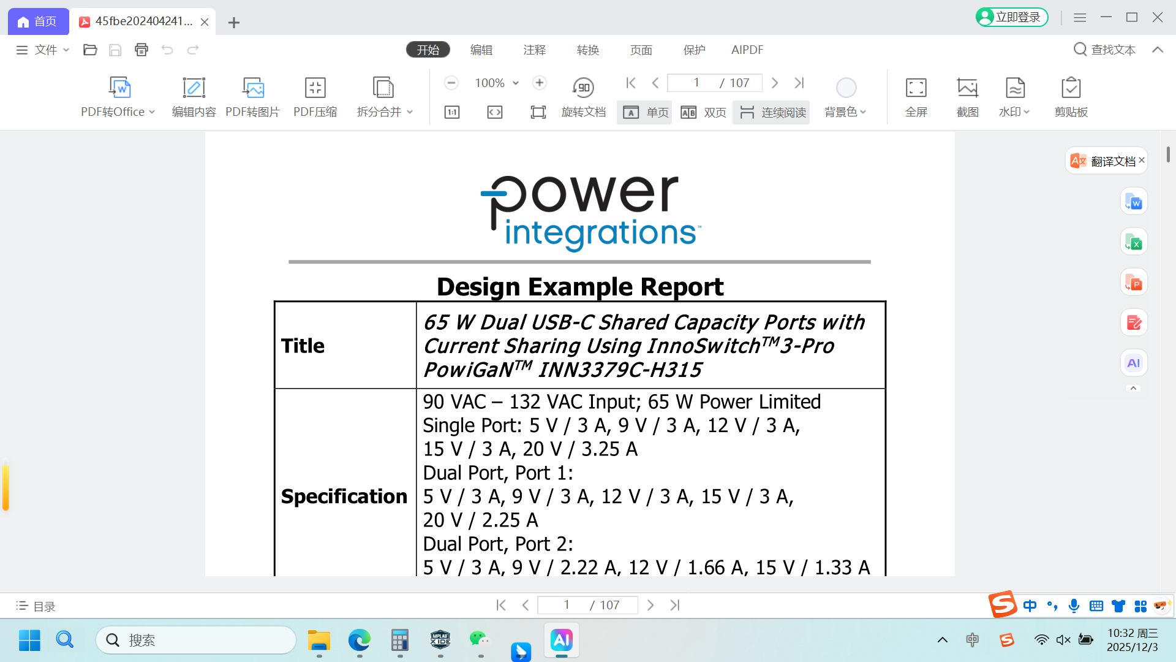Fit whole page view icon
This screenshot has width=1176, height=662.
click(538, 112)
